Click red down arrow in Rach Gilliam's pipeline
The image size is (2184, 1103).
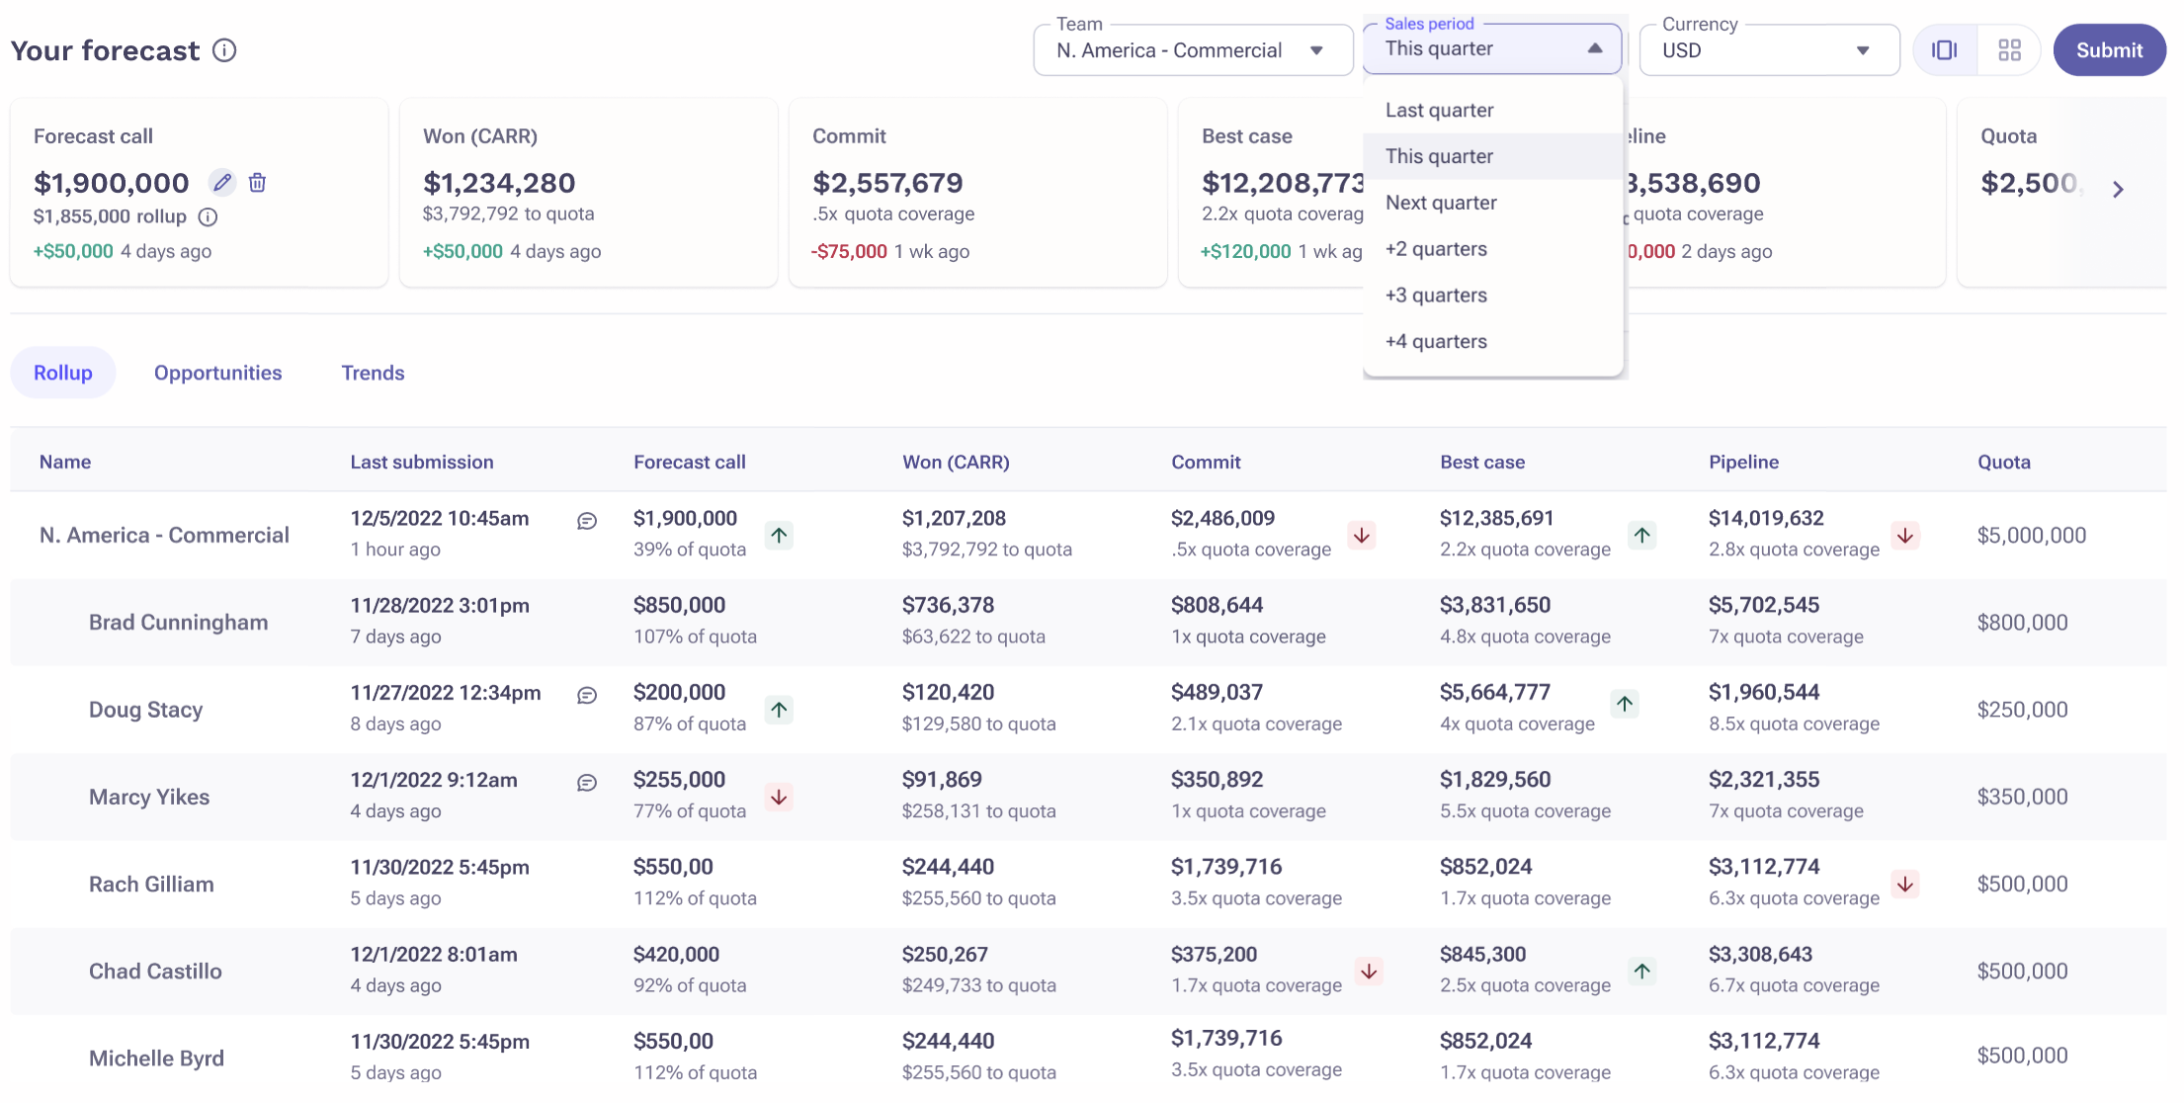[1904, 884]
